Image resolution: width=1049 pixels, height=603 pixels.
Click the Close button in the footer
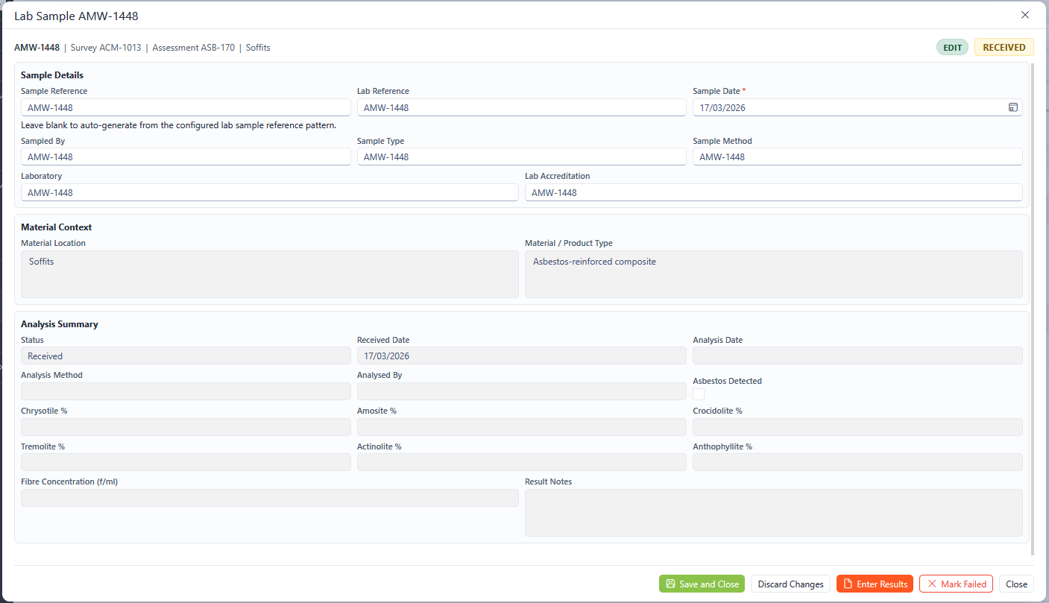[1016, 584]
